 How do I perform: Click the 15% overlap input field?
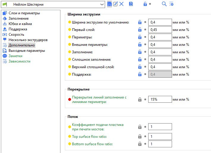click(160, 99)
